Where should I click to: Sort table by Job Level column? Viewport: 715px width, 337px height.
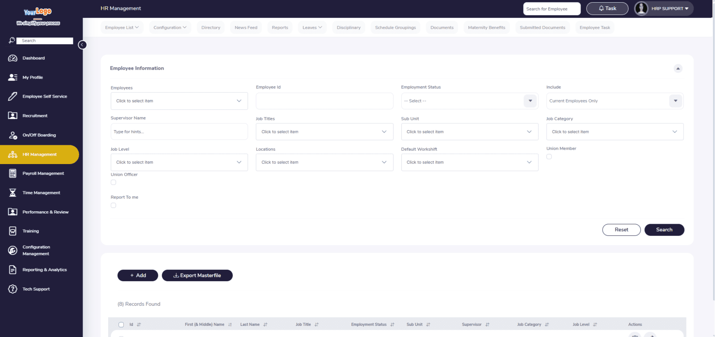[595, 325]
